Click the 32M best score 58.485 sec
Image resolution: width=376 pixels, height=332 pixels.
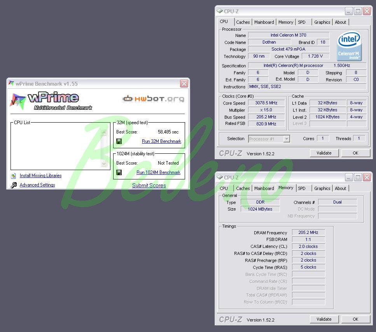(168, 132)
